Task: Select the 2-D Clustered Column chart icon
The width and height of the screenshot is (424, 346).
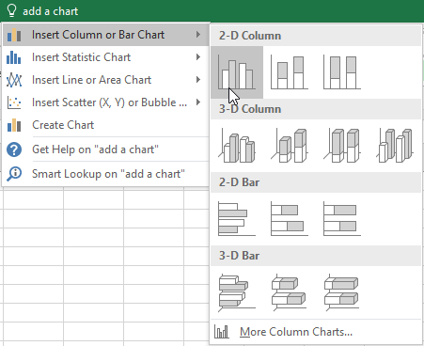Action: [x=237, y=72]
